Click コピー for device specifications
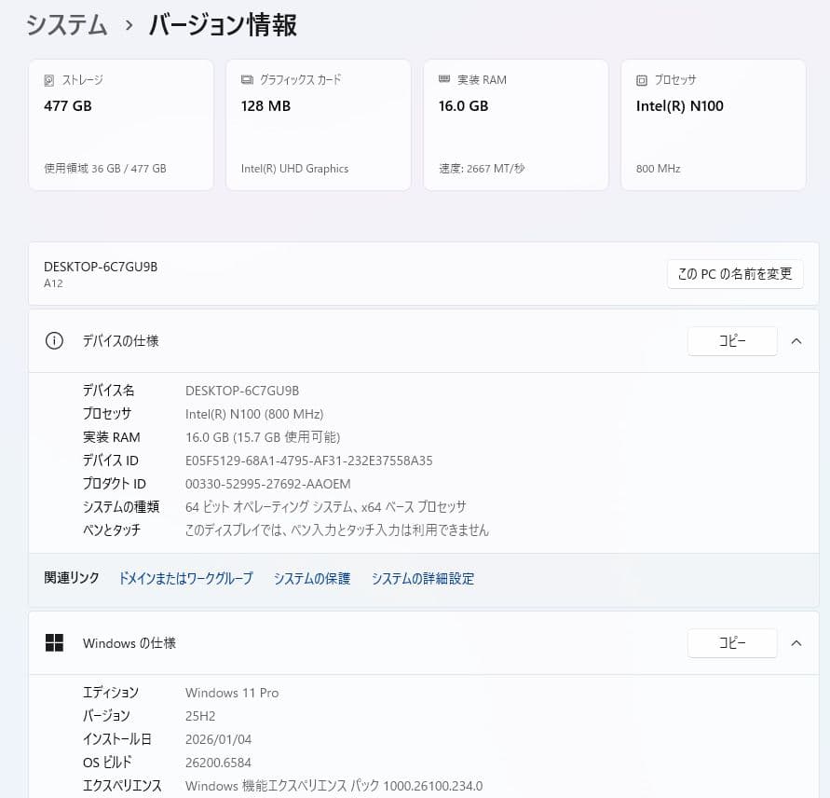This screenshot has height=798, width=830. (x=732, y=341)
